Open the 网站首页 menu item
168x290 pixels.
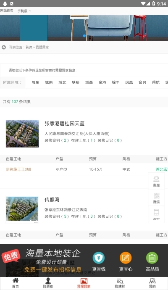click(x=7, y=11)
